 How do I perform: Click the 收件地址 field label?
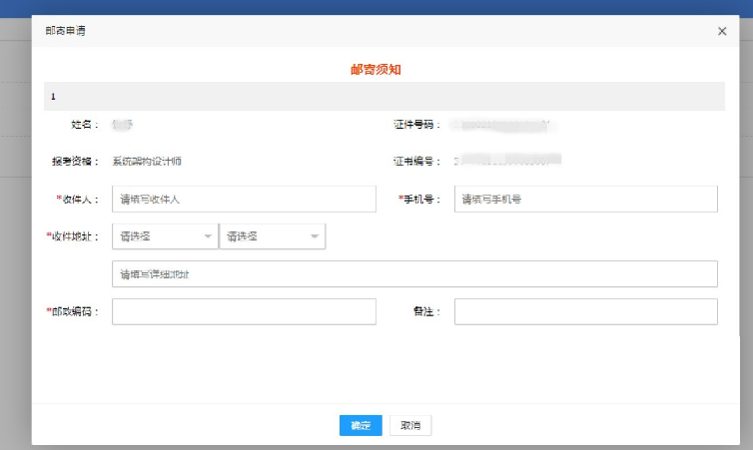(73, 236)
